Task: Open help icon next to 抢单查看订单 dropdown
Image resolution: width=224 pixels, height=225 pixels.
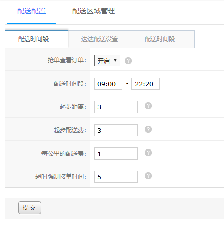Action: 128,61
